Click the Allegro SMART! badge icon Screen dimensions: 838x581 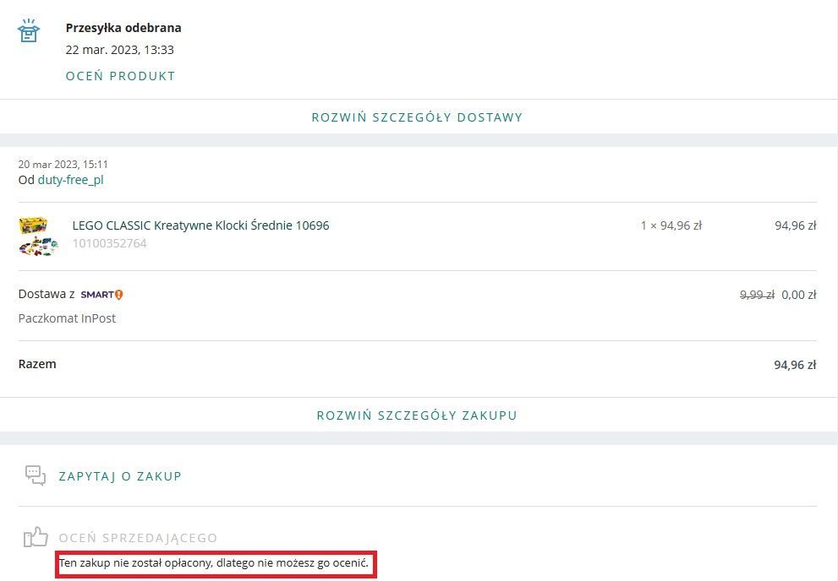tap(101, 295)
